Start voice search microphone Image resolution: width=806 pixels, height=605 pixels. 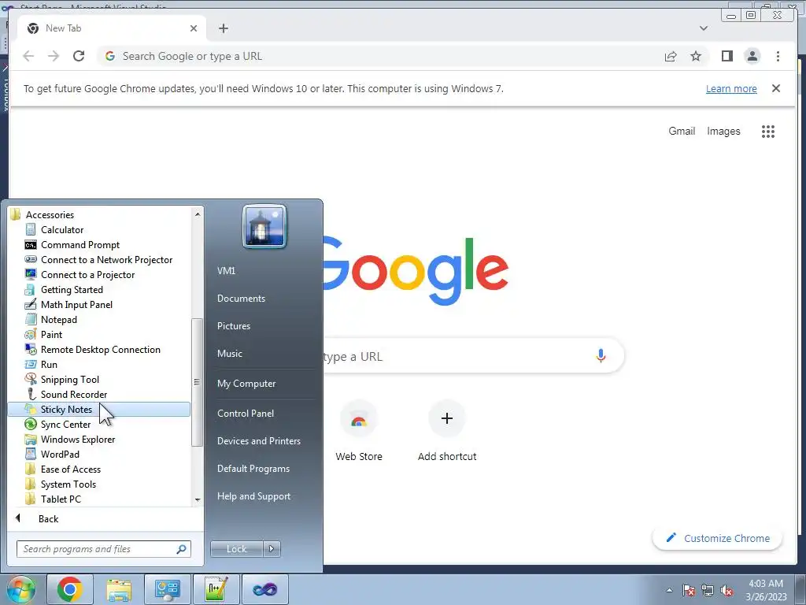point(601,355)
